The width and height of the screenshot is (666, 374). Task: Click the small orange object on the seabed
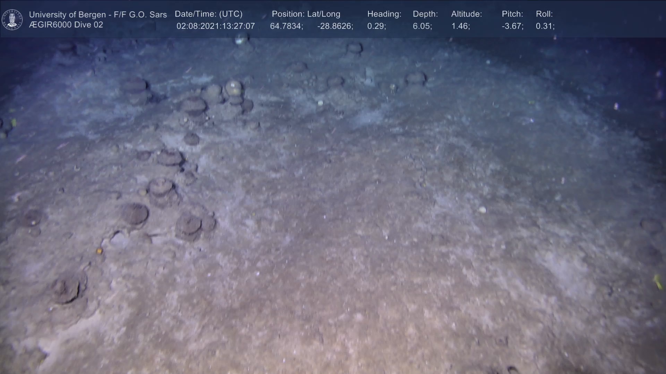[x=99, y=251]
